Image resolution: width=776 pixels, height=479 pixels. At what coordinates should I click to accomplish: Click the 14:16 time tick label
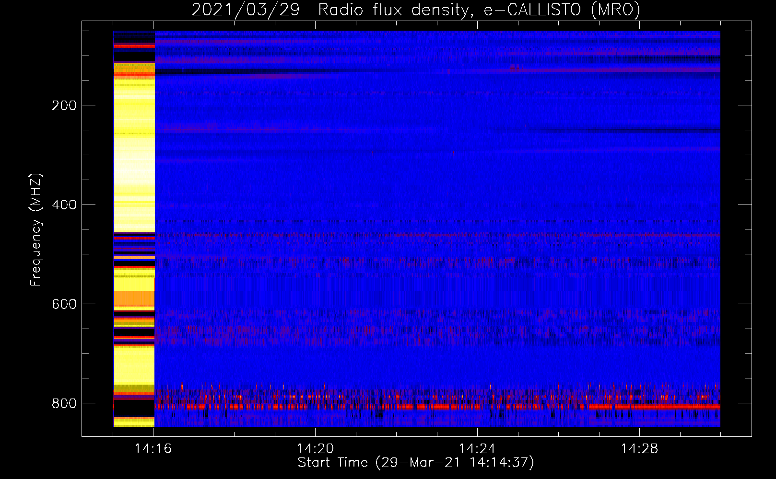pyautogui.click(x=153, y=449)
